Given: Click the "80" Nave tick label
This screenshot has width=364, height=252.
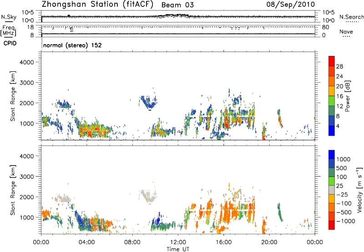Looking at the screenshot, I should point(325,27).
